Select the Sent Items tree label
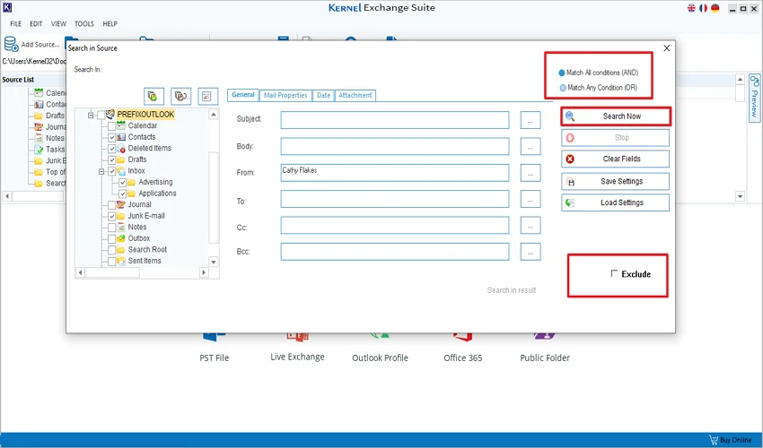763x448 pixels. [145, 261]
